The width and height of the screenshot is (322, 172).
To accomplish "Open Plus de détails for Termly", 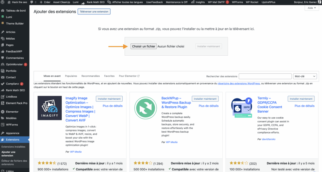I will click(x=304, y=106).
